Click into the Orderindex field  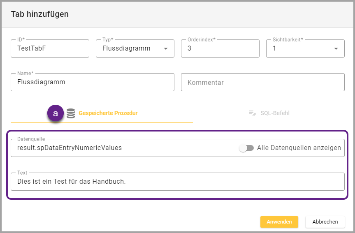220,48
